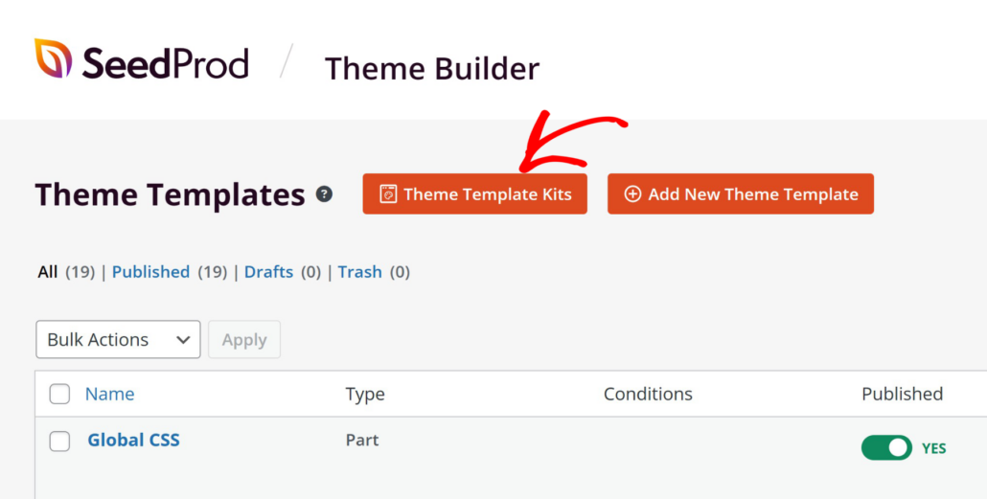The width and height of the screenshot is (987, 499).
Task: Click the SeedProd wordmark text
Action: [x=165, y=63]
